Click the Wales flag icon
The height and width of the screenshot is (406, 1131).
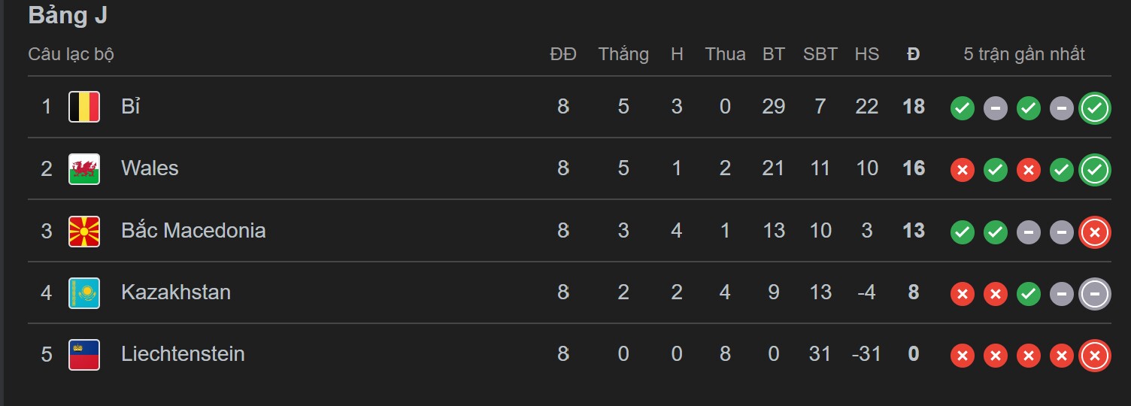84,168
